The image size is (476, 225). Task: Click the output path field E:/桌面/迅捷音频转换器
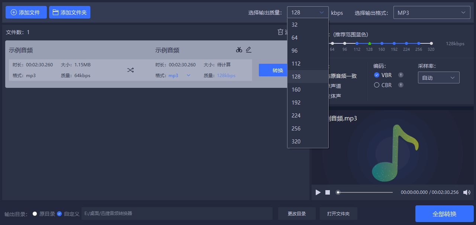(x=177, y=214)
